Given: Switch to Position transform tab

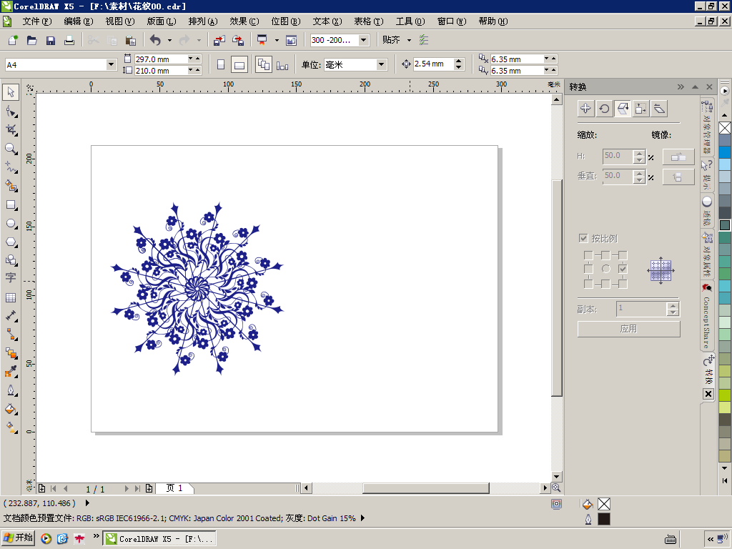Looking at the screenshot, I should [585, 109].
